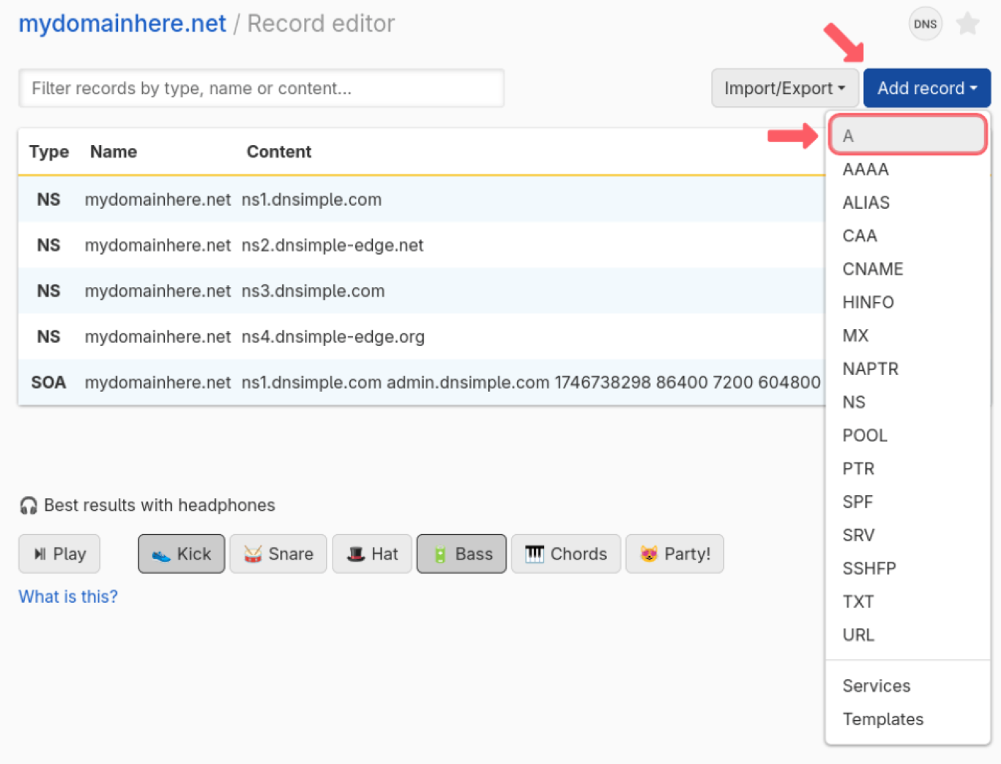Choose Services in the dropdown menu

coord(876,685)
